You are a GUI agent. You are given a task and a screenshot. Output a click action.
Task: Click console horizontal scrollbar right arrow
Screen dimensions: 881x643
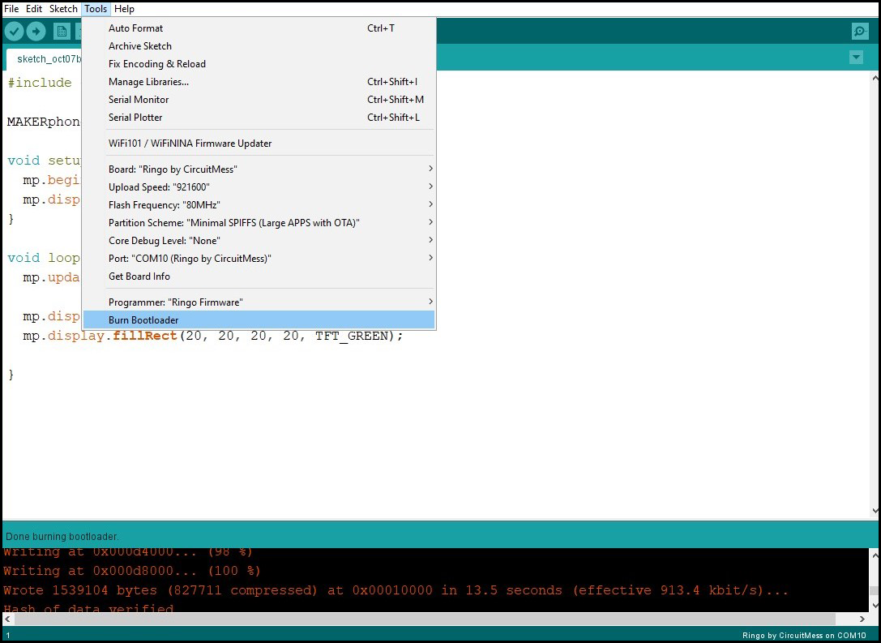pos(862,619)
